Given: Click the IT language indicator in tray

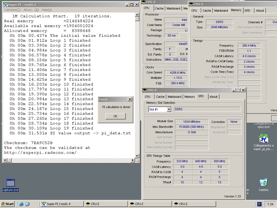Looking at the screenshot, I should pos(259,204).
